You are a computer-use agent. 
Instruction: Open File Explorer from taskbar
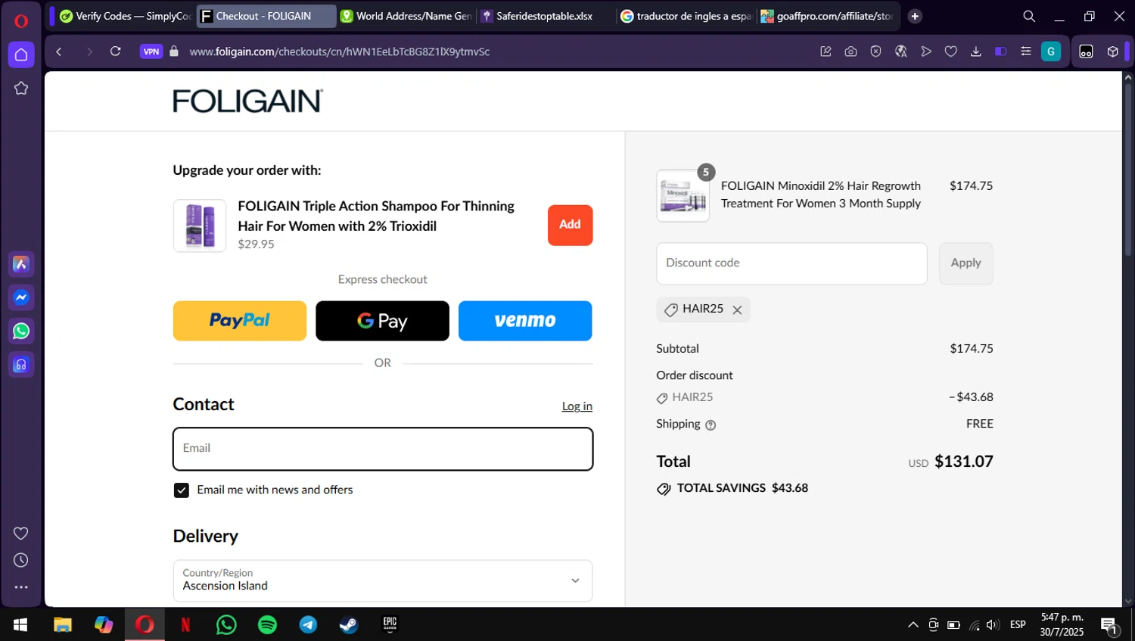(62, 624)
